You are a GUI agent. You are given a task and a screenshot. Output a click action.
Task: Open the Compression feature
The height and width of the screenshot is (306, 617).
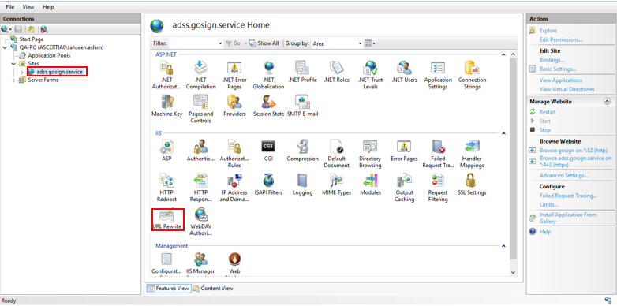coord(302,151)
